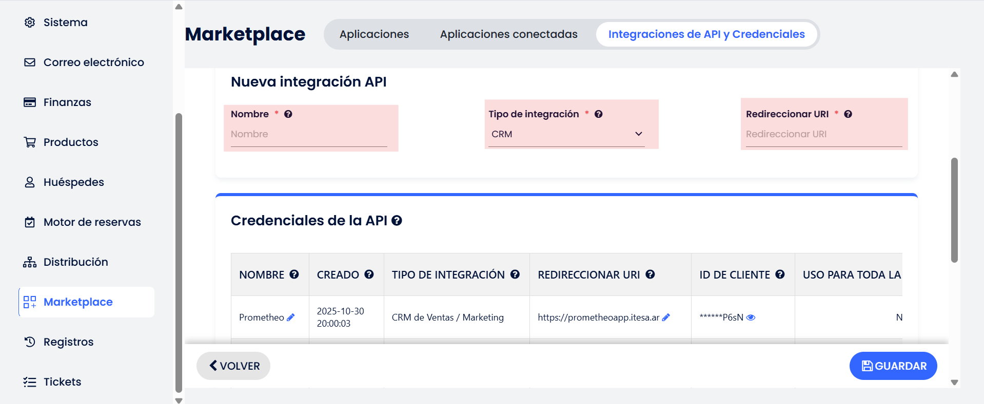Switch to the Aplicaciones tab
Image resolution: width=984 pixels, height=404 pixels.
(374, 34)
